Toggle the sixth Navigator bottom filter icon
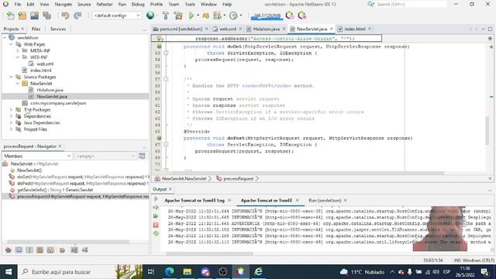Image resolution: width=496 pixels, height=279 pixels. (x=62, y=250)
